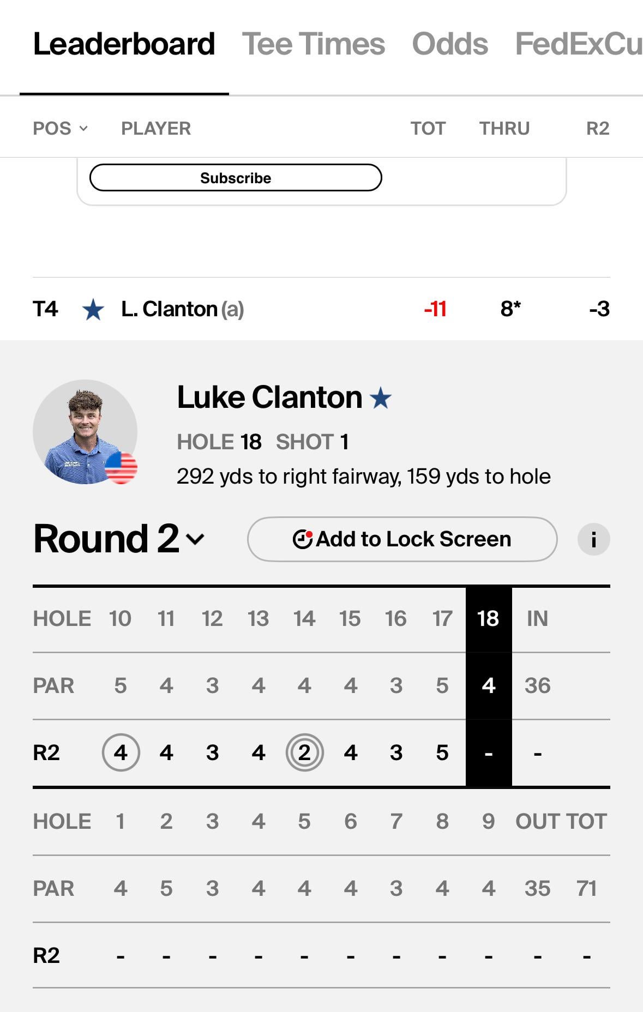Add to Lock Screen button
Screen dimensions: 643x1012
click(402, 539)
